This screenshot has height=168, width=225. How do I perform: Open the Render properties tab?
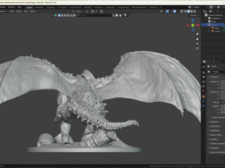click(x=203, y=73)
